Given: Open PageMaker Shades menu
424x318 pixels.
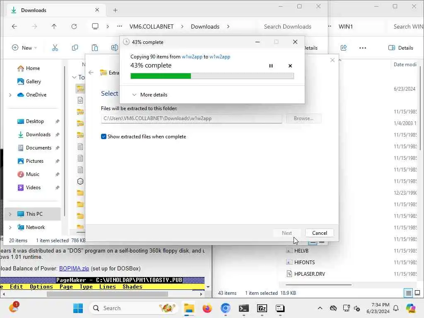Looking at the screenshot, I should point(132,287).
